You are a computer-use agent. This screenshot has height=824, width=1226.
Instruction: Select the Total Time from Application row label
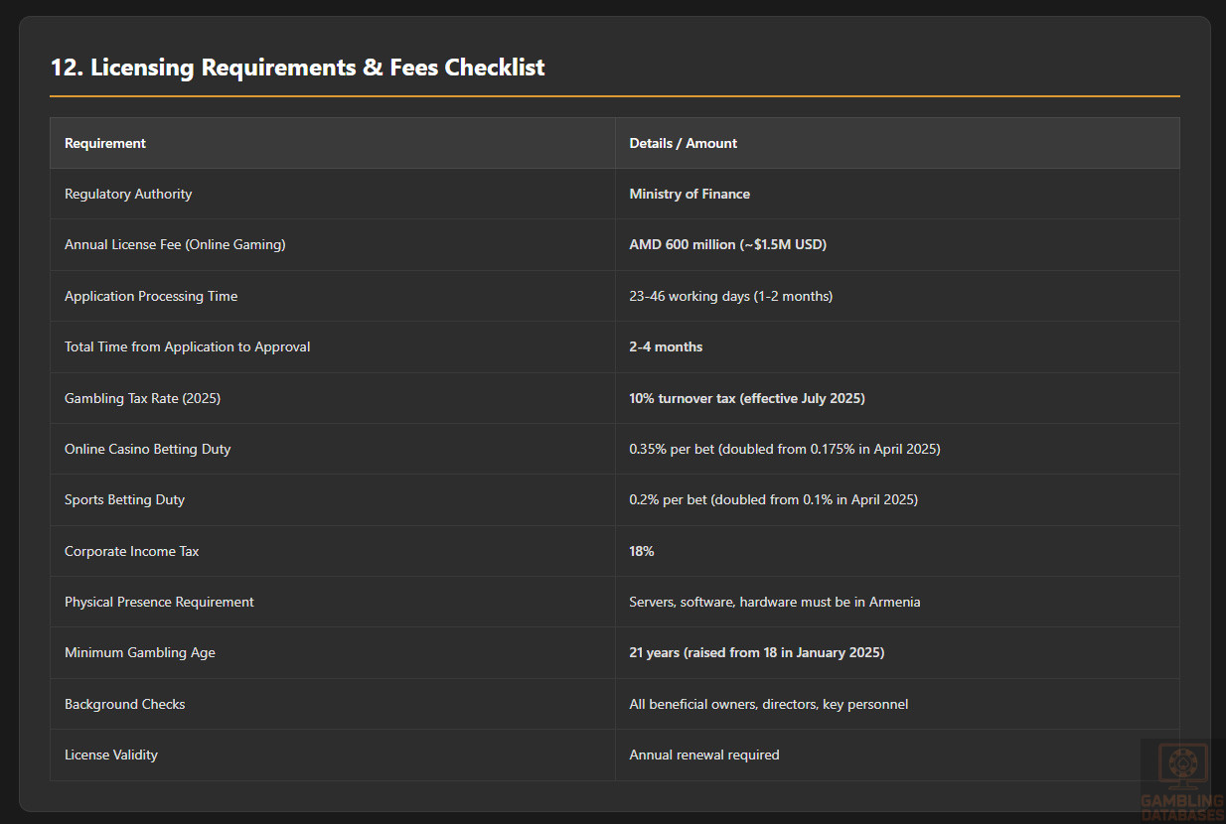(187, 346)
